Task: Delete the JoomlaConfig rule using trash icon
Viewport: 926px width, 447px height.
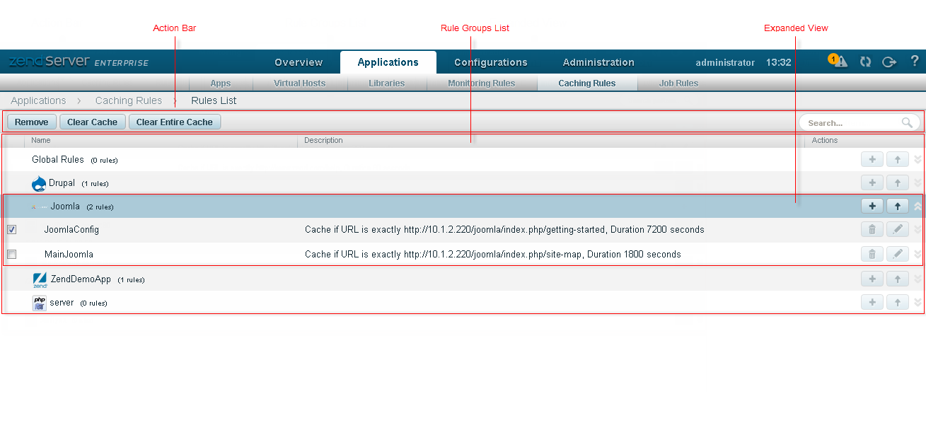Action: pos(872,230)
